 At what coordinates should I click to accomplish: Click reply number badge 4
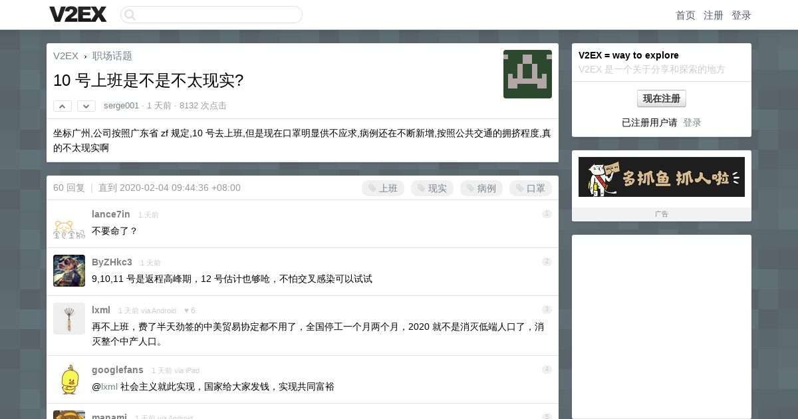point(547,369)
